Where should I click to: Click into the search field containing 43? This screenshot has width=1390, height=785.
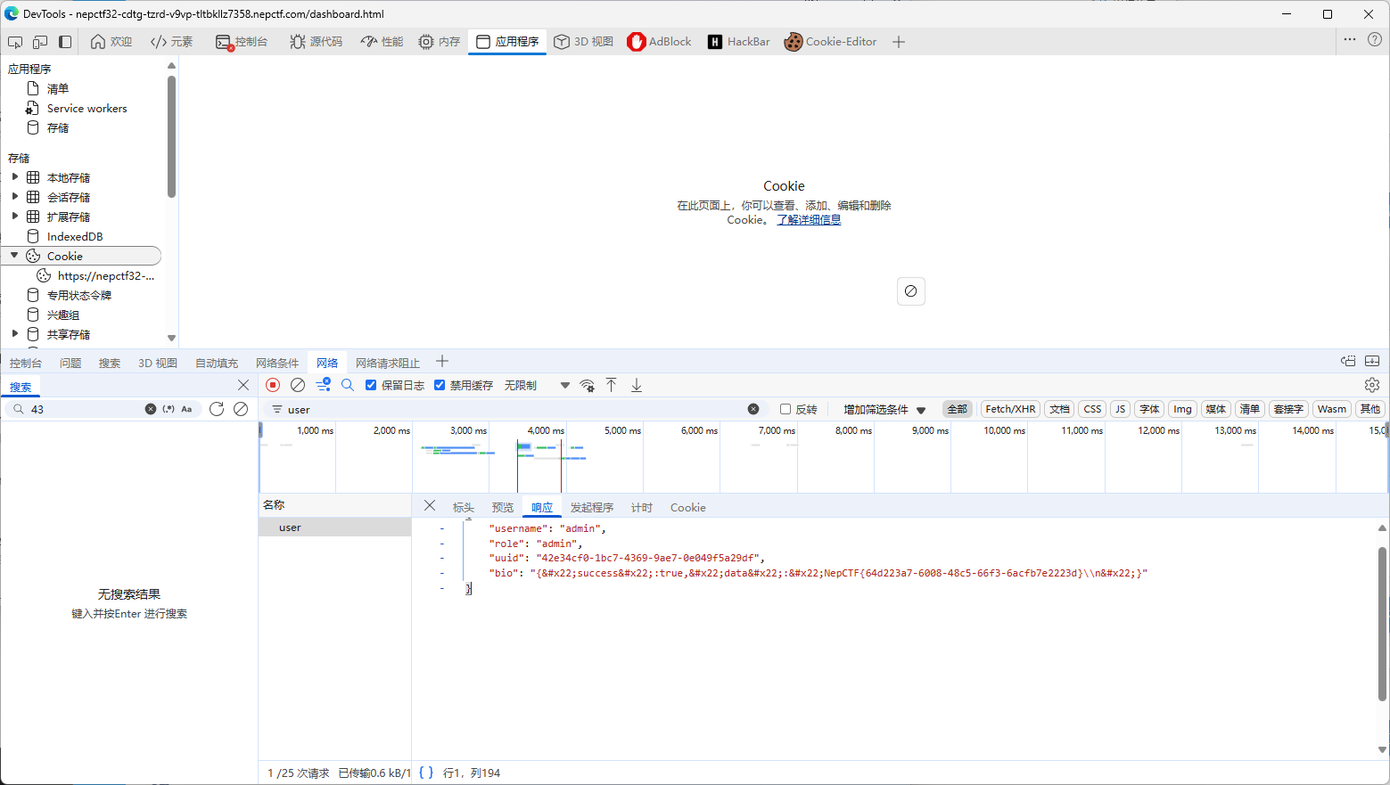point(85,409)
